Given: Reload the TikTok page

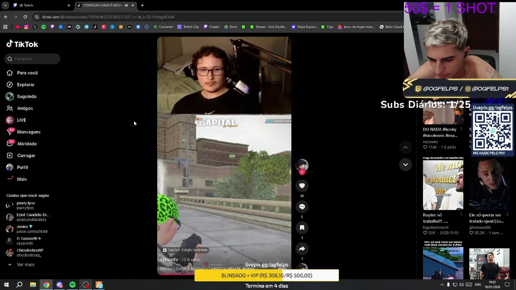Looking at the screenshot, I should click(x=25, y=17).
